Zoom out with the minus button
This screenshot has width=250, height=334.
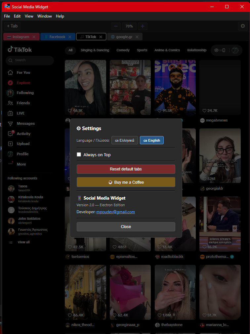116,26
